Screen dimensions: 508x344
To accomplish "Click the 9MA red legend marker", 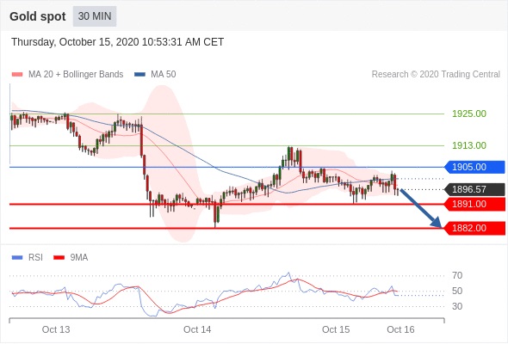I will (59, 258).
